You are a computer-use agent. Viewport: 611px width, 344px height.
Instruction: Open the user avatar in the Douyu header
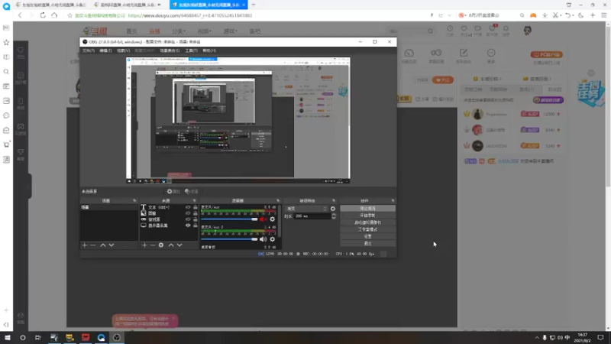(527, 31)
